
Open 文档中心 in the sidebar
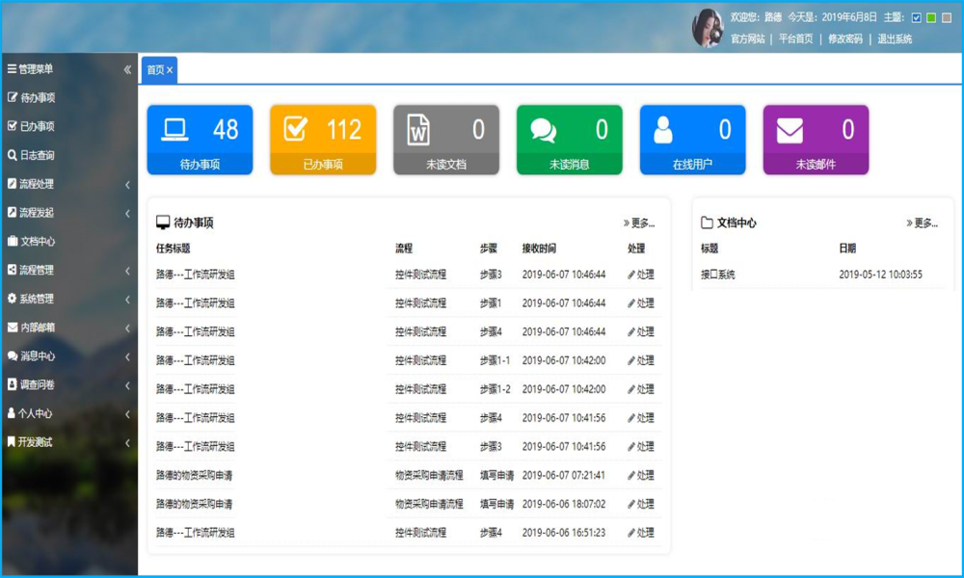click(x=38, y=242)
